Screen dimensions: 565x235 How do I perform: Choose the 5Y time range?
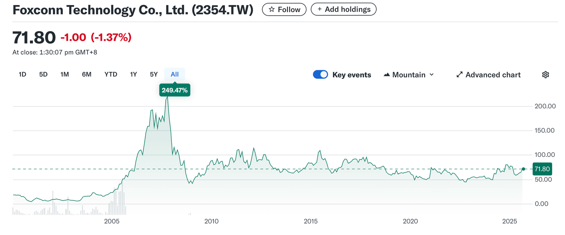pos(153,75)
